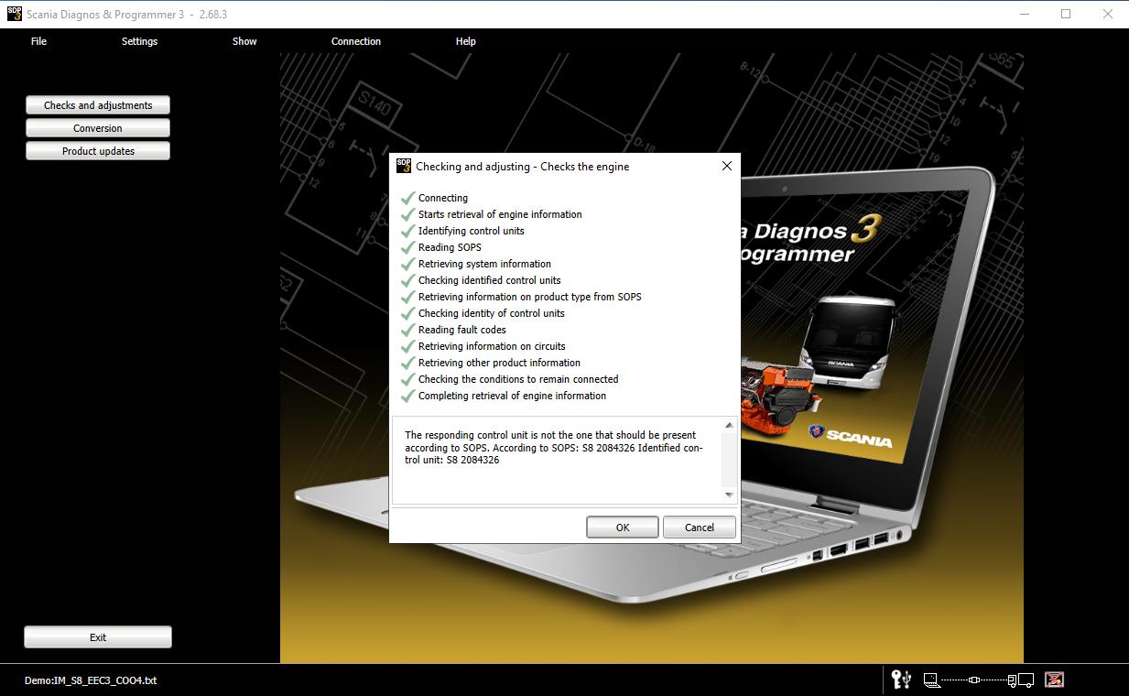The width and height of the screenshot is (1129, 696).
Task: Close the Checking and adjusting dialog
Action: (727, 166)
